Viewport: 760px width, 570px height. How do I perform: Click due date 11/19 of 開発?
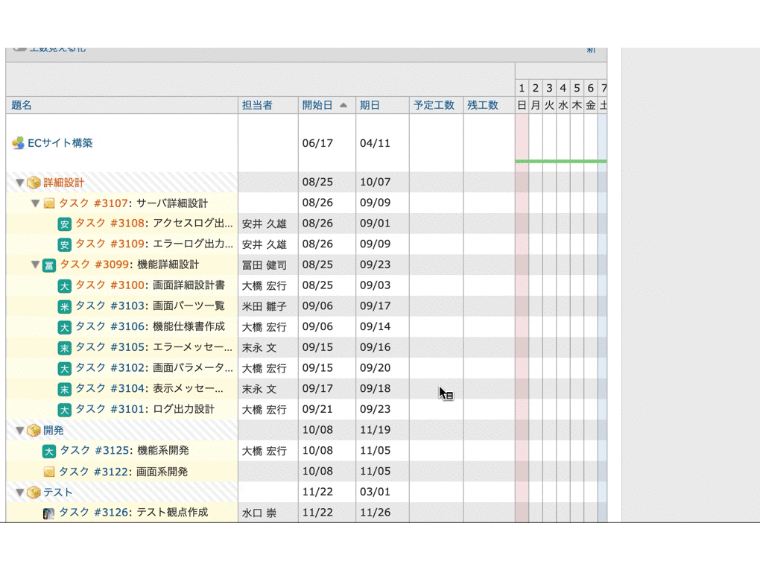tap(382, 430)
